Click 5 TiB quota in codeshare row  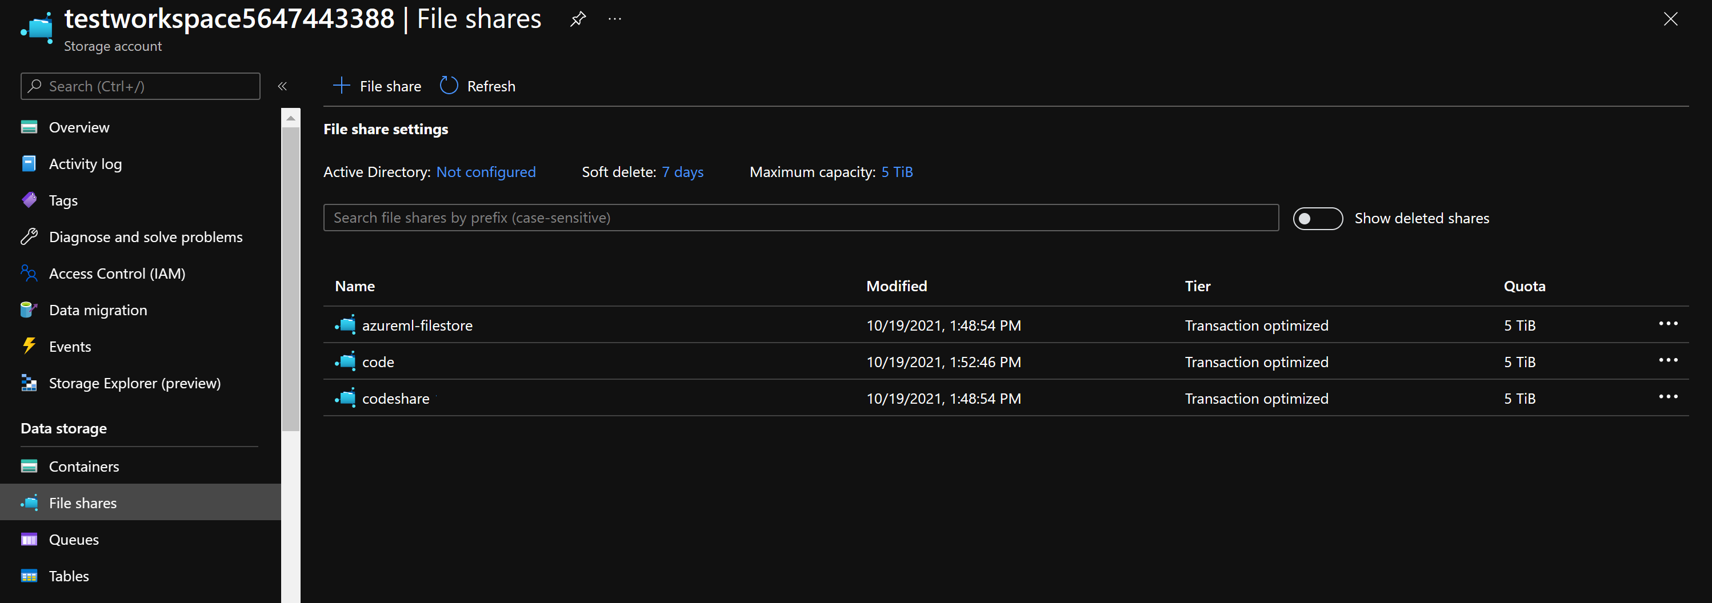[x=1519, y=399]
